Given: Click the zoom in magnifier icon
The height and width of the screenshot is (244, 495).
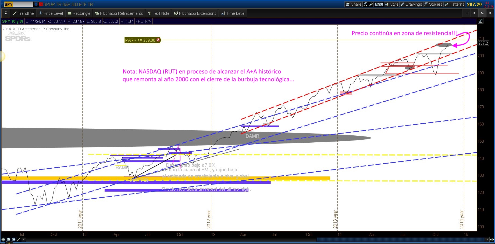Looking at the screenshot, I should click(x=9, y=239).
